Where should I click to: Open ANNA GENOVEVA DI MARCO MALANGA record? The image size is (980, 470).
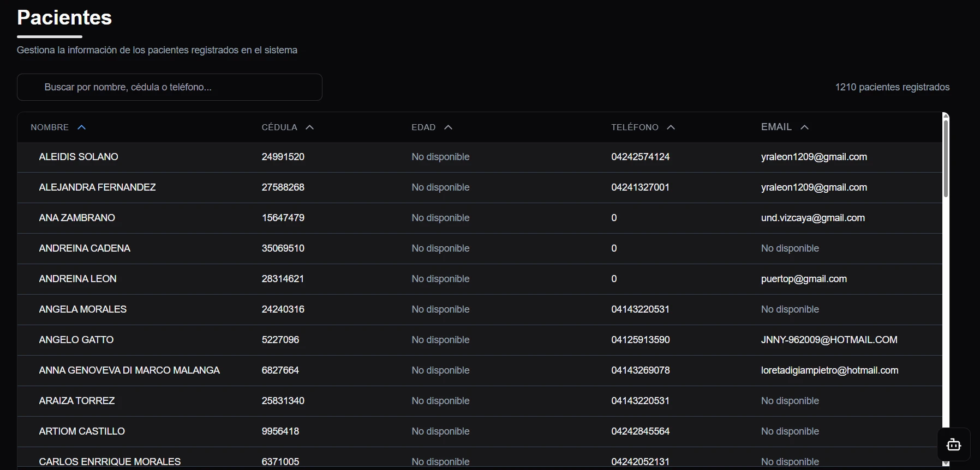pyautogui.click(x=129, y=370)
